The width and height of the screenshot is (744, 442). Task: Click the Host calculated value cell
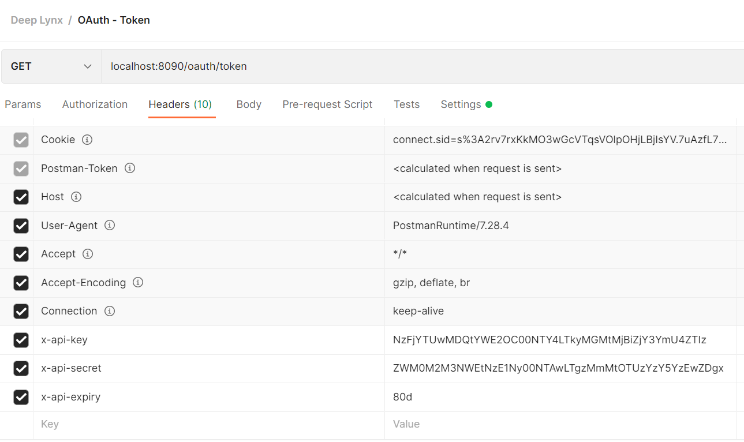[x=560, y=197]
